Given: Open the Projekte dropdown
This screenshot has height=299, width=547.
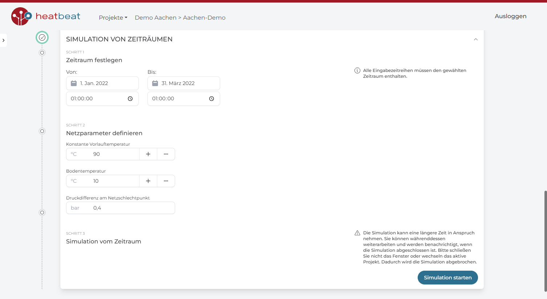Looking at the screenshot, I should tap(113, 17).
